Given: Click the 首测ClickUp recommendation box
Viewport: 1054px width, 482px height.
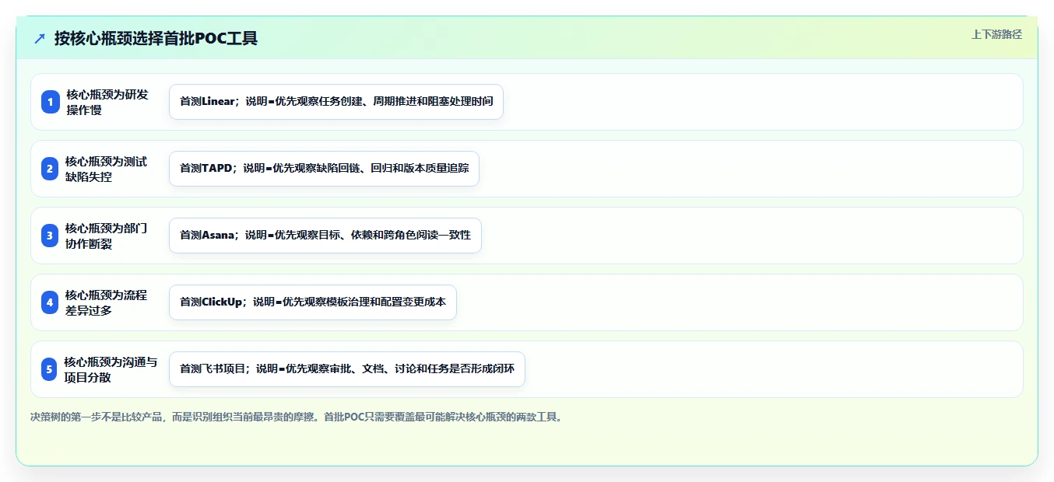Looking at the screenshot, I should click(313, 302).
